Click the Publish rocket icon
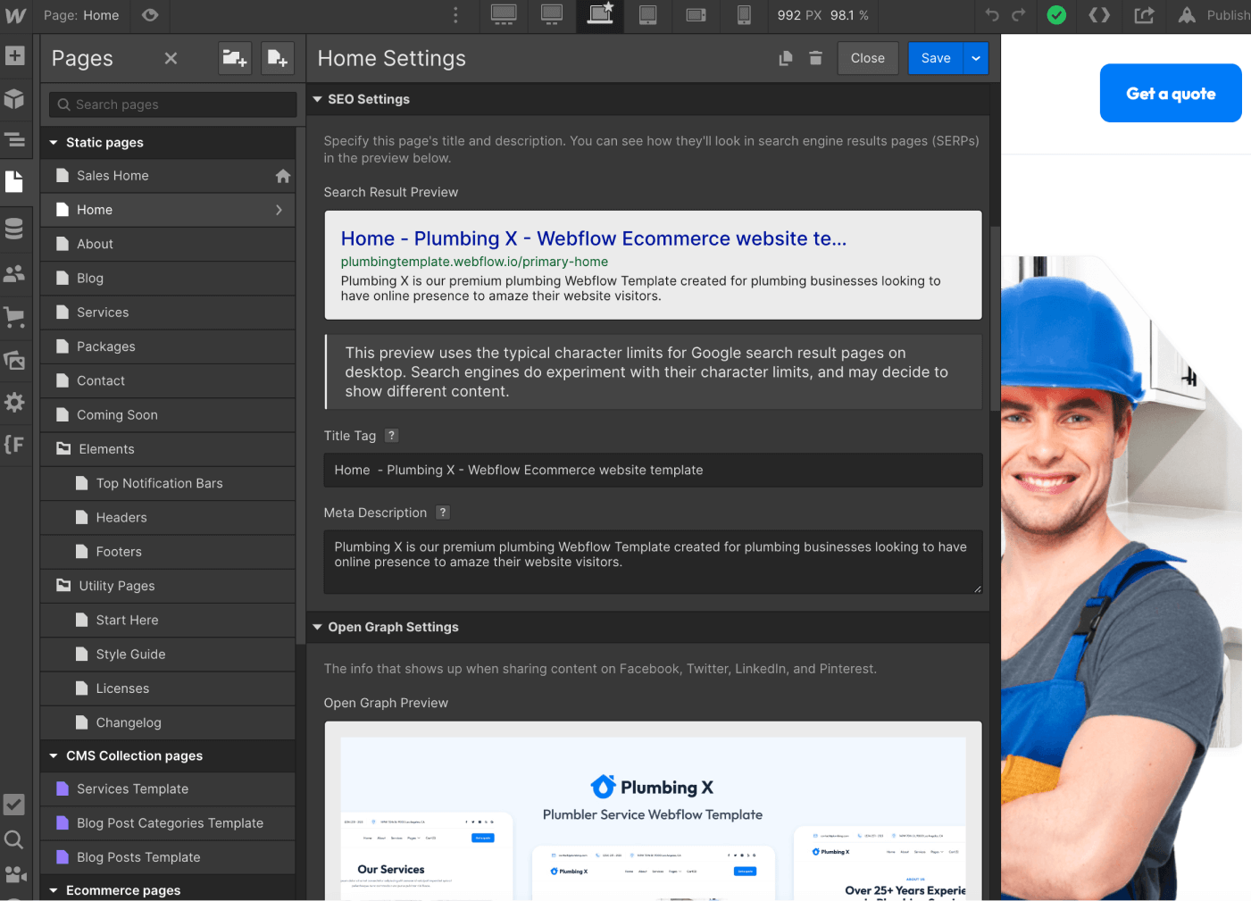Viewport: 1251px width, 901px height. coord(1186,15)
